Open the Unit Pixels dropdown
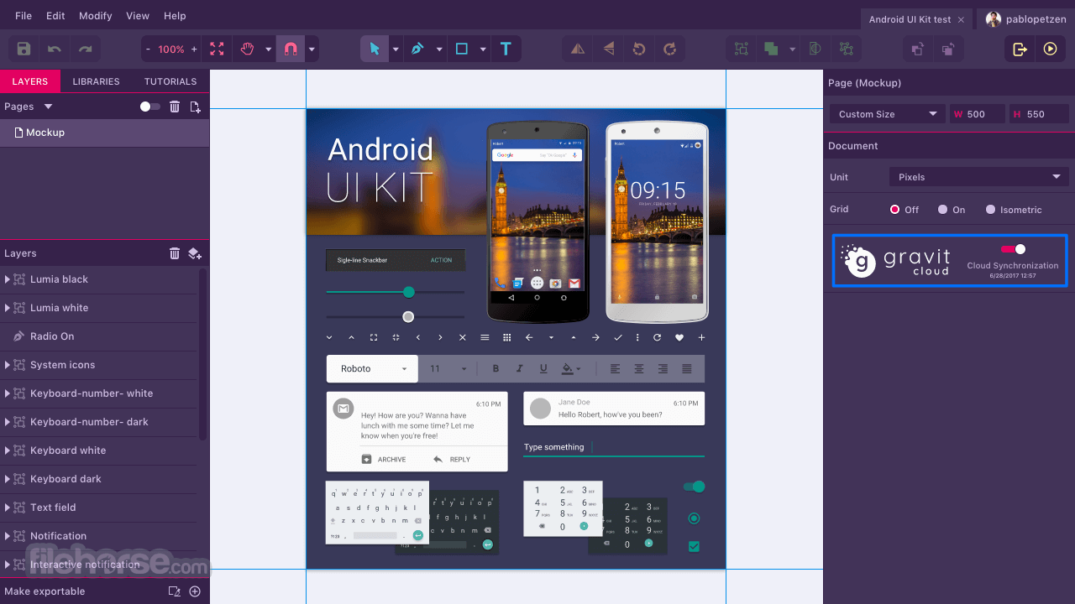This screenshot has width=1075, height=604. [x=978, y=177]
